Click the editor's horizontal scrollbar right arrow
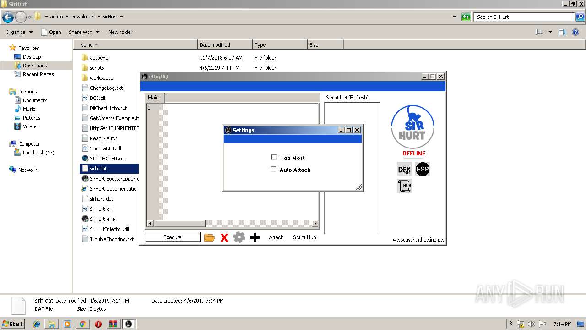 click(315, 224)
